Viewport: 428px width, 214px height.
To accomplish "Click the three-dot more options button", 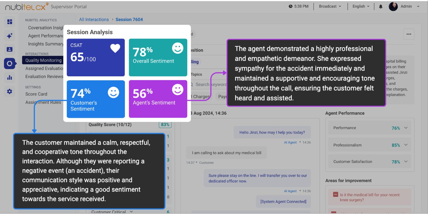I will (409, 34).
